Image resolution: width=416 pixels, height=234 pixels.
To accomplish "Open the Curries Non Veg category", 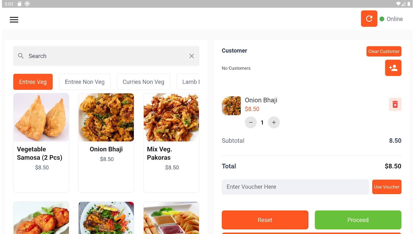I will [x=143, y=82].
